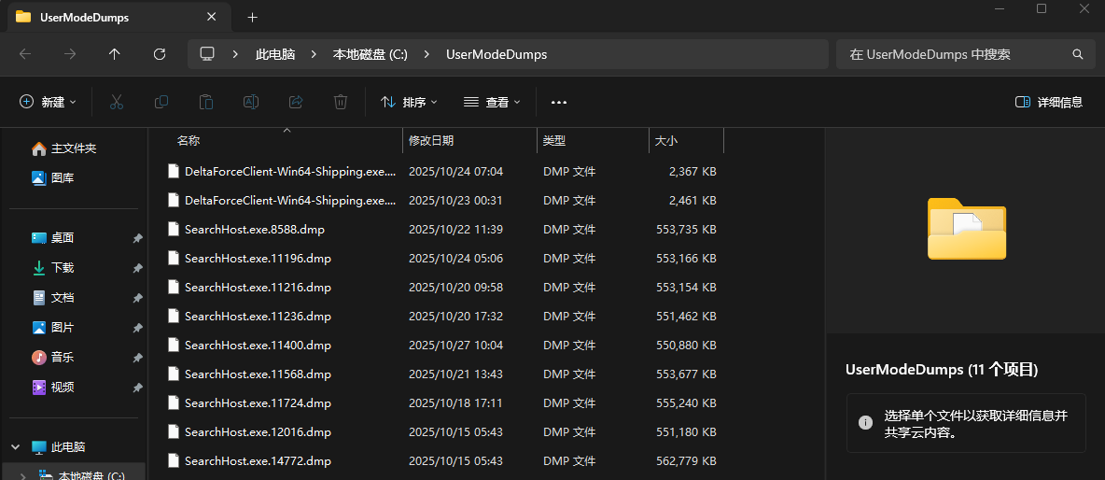Screen dimensions: 1105x480
Task: Open the 查看 view dropdown
Action: [x=493, y=102]
